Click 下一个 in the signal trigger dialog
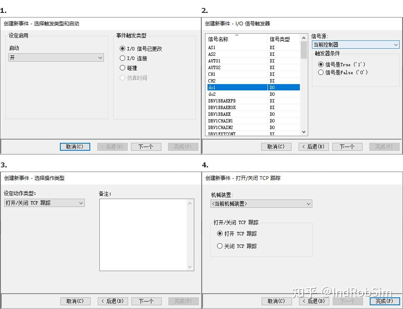Image resolution: width=403 pixels, height=309 pixels. point(347,146)
